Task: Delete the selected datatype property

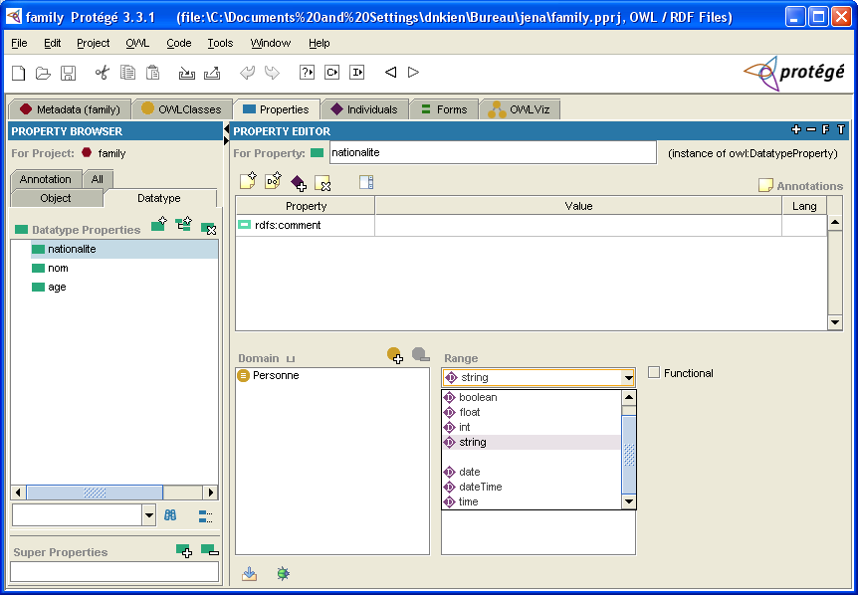Action: tap(208, 228)
